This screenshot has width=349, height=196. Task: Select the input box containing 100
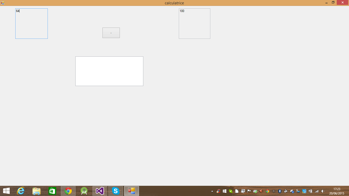click(x=194, y=23)
